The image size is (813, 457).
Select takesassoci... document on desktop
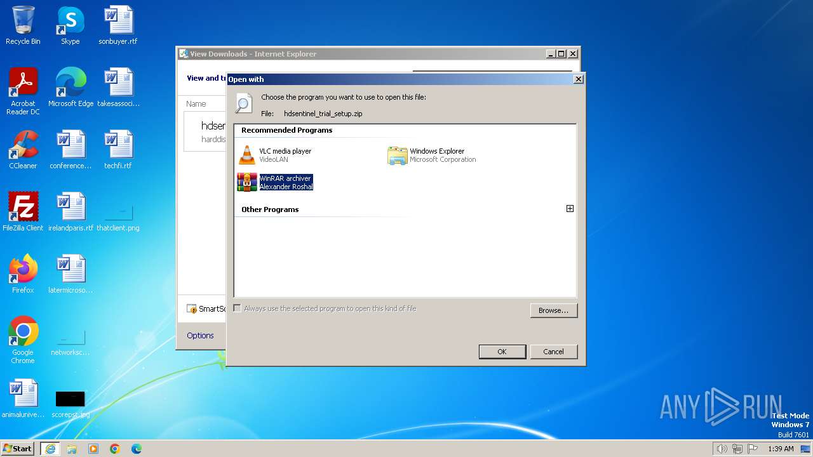(x=118, y=88)
